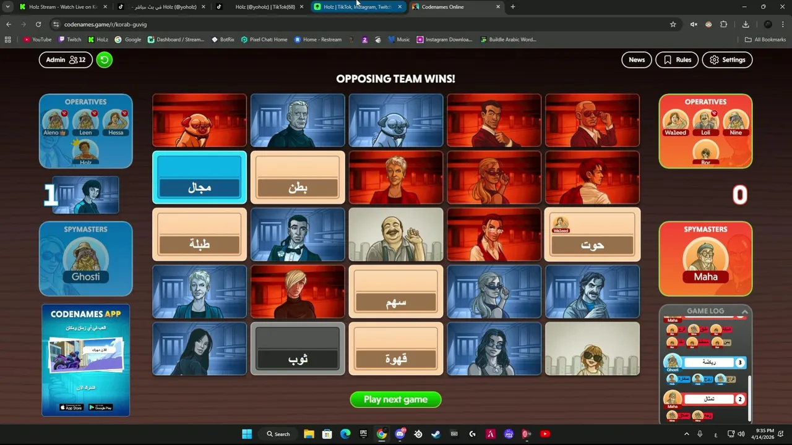Open the Google Apps grid icon

point(7,40)
